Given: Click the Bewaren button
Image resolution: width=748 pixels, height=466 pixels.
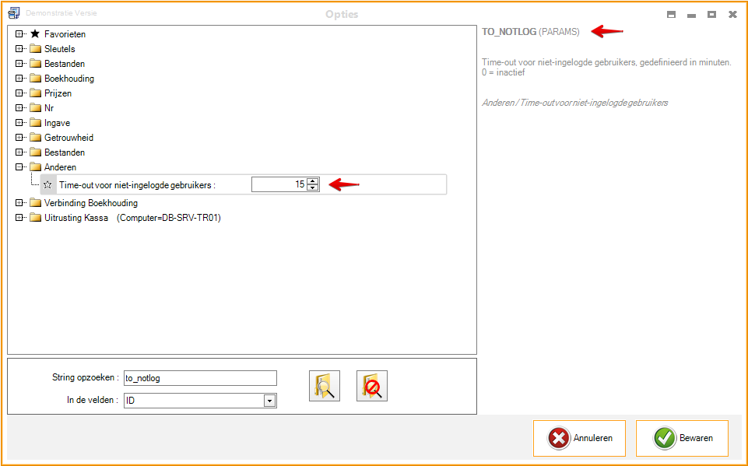Looking at the screenshot, I should tap(682, 438).
